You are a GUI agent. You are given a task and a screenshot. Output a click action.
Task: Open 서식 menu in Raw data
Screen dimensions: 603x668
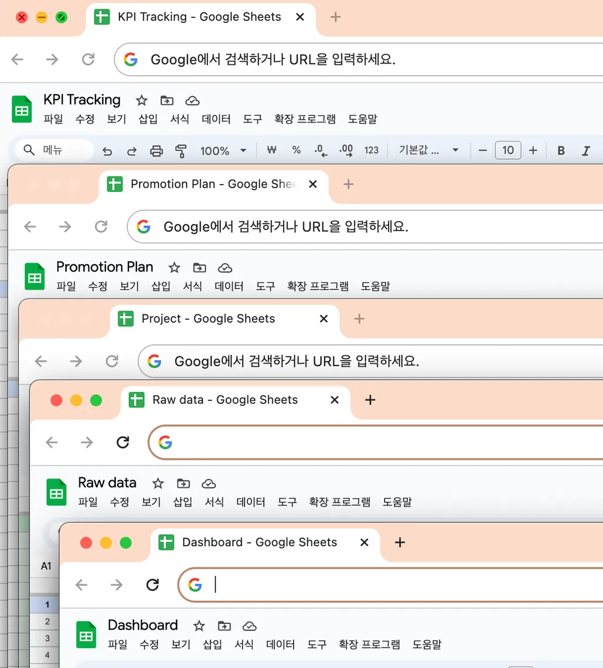point(214,502)
